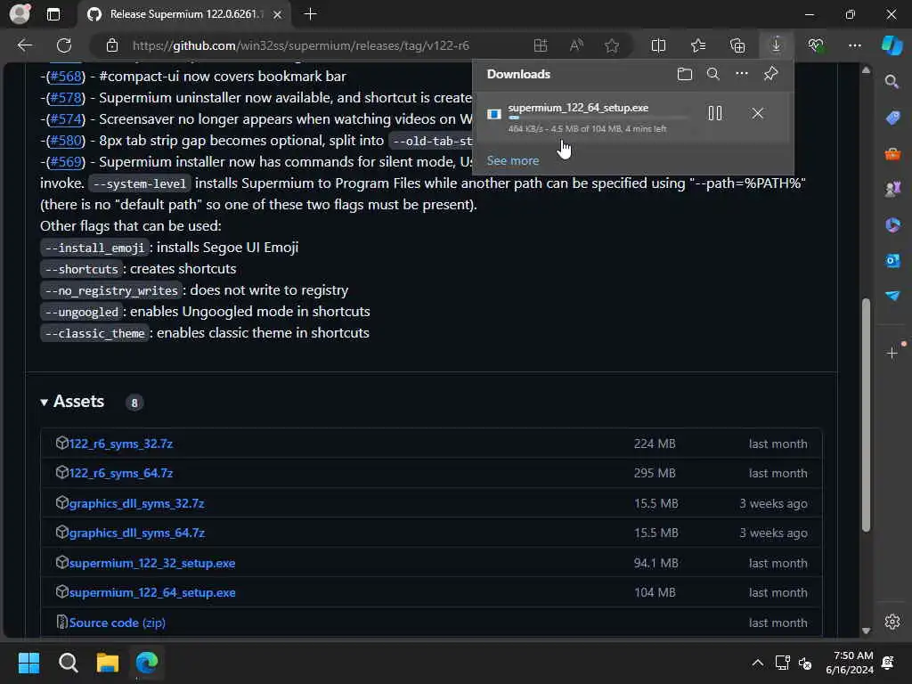912x684 pixels.
Task: Open File Explorer from taskbar
Action: [108, 663]
